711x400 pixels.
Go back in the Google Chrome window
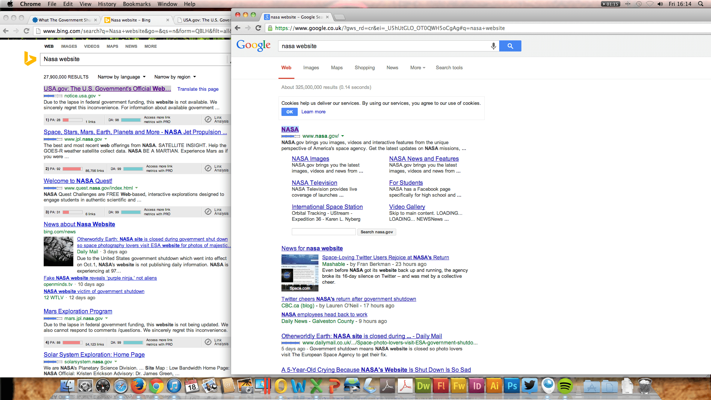tap(238, 28)
